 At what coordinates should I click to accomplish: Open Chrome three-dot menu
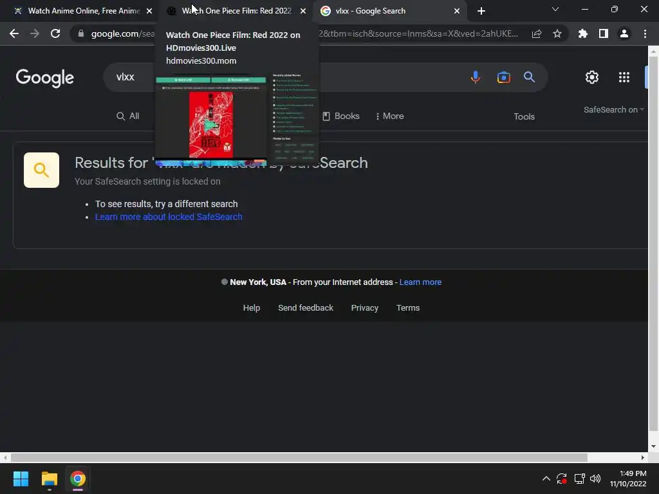pos(645,33)
